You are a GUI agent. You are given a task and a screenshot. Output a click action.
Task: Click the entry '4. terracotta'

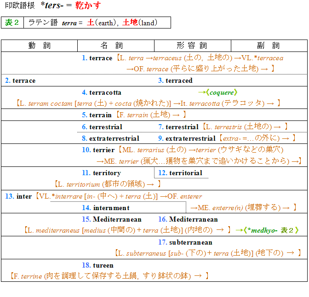[x=102, y=92]
